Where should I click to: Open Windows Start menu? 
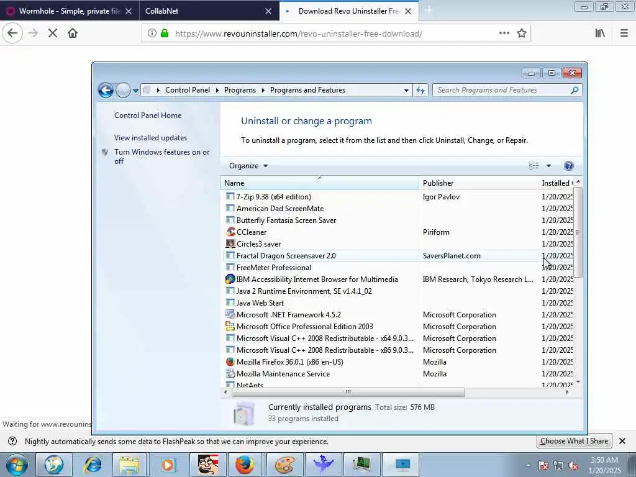[x=16, y=465]
